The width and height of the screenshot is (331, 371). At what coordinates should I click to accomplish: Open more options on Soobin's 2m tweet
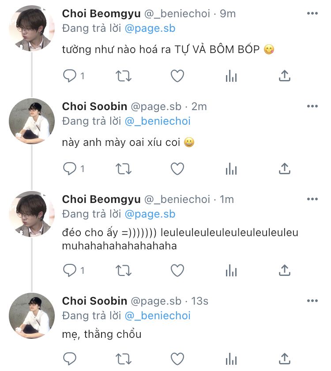pyautogui.click(x=312, y=107)
